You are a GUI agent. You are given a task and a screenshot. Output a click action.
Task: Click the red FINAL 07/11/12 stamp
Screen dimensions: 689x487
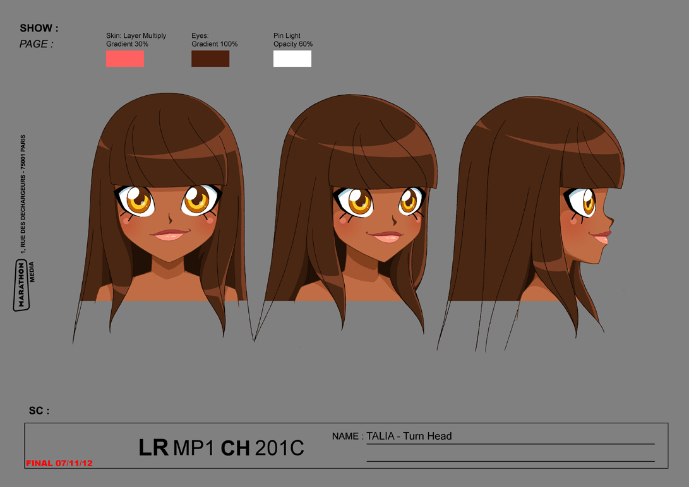point(59,463)
